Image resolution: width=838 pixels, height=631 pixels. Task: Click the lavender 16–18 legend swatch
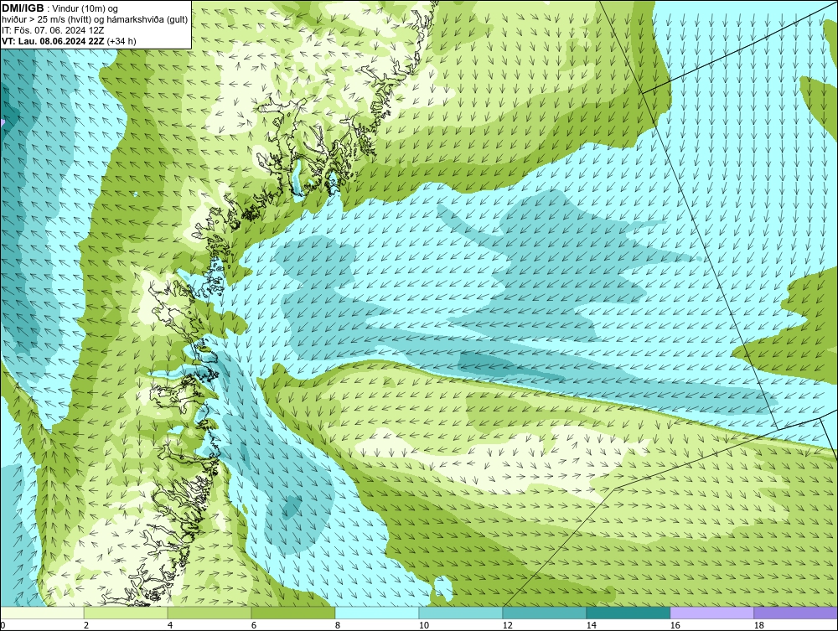coord(711,613)
